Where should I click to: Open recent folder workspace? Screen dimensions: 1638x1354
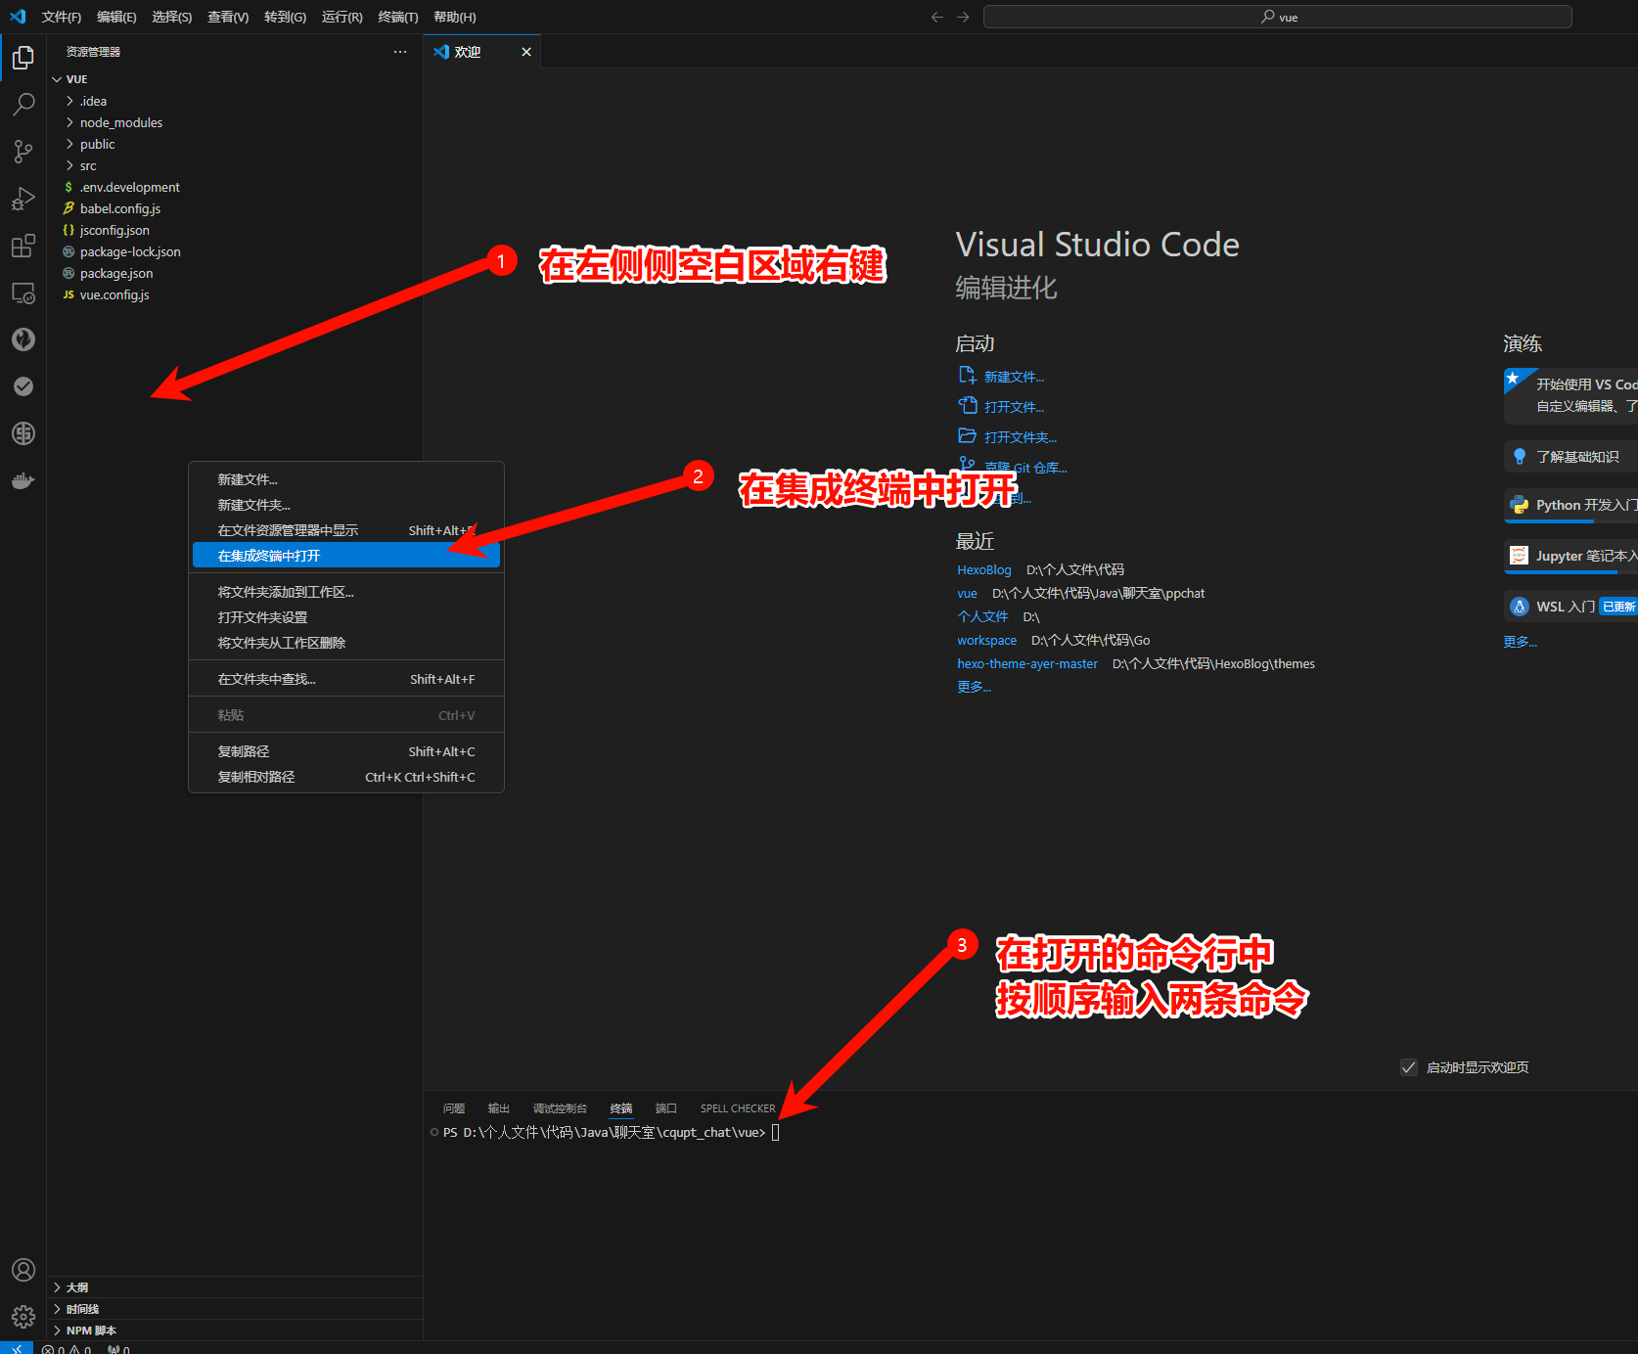tap(986, 640)
